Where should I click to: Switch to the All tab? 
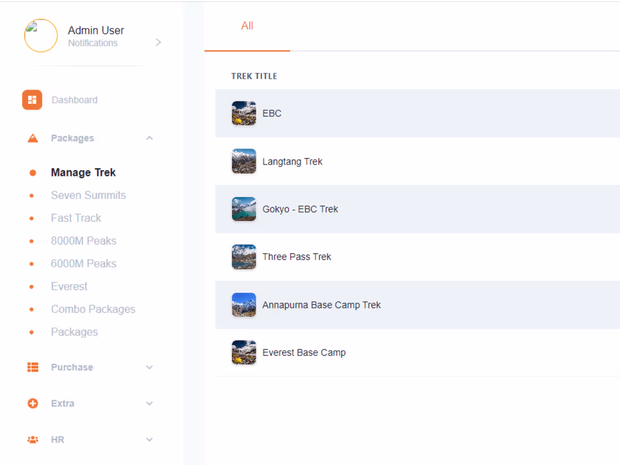247,26
